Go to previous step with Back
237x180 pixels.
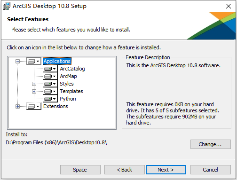pyautogui.click(x=125, y=170)
